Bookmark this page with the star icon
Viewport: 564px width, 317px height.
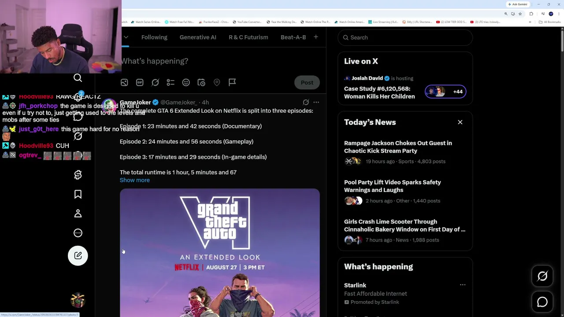coord(520,14)
